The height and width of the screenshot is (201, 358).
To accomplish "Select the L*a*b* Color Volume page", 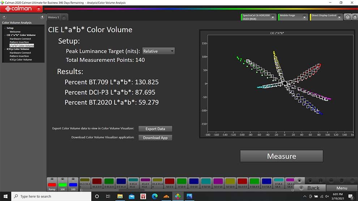I will coord(22,45).
